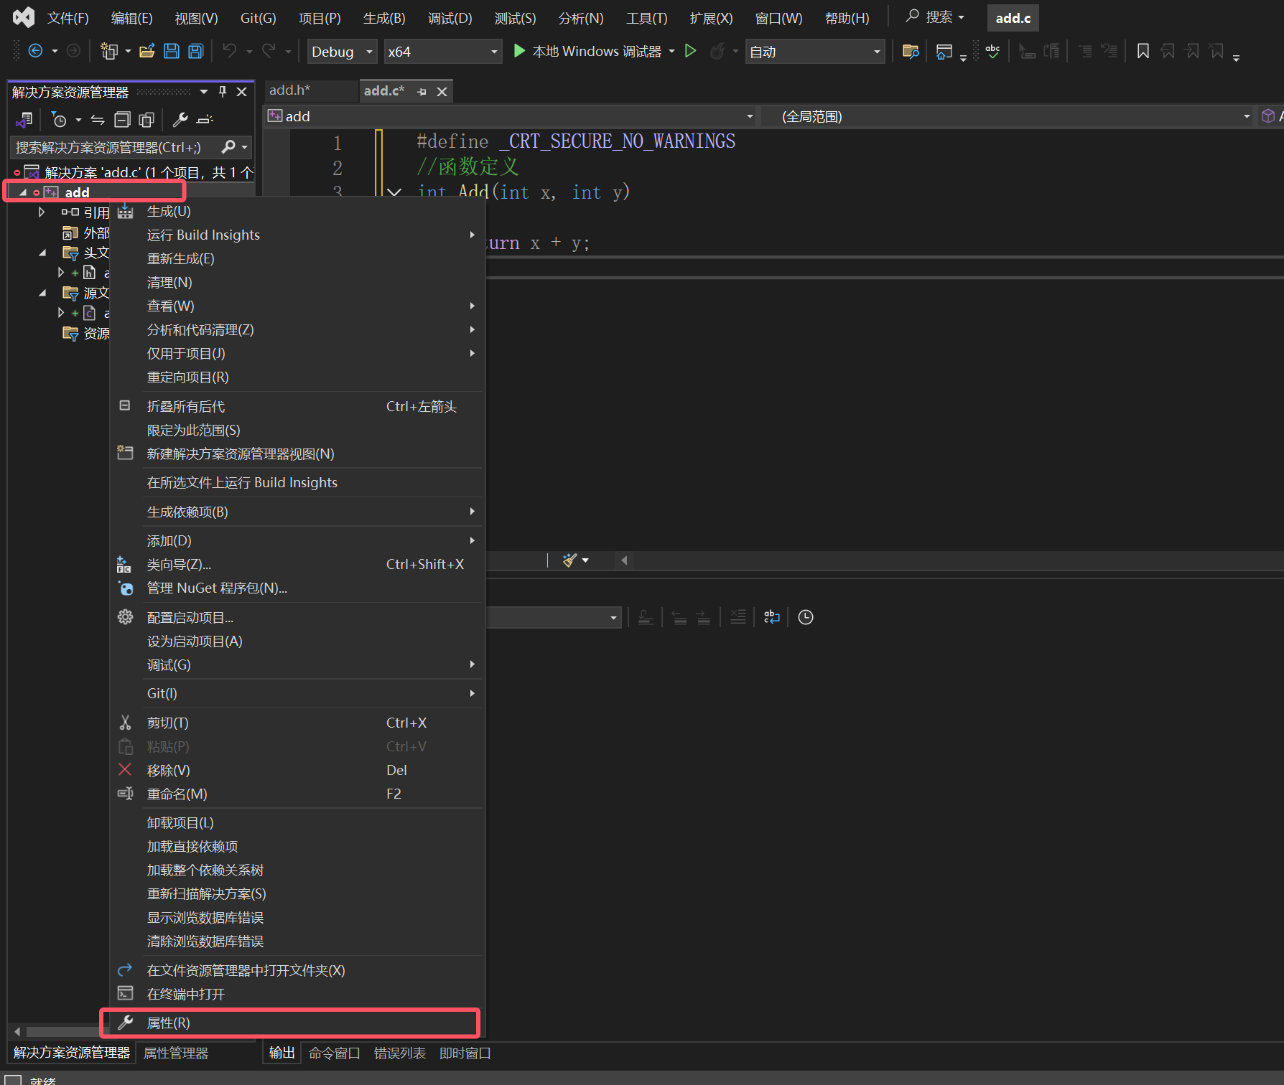
Task: Click the Solution Explorer search box
Action: click(115, 147)
